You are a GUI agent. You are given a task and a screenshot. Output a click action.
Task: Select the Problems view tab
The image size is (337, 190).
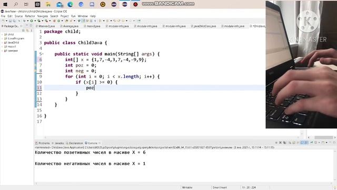tap(43, 143)
